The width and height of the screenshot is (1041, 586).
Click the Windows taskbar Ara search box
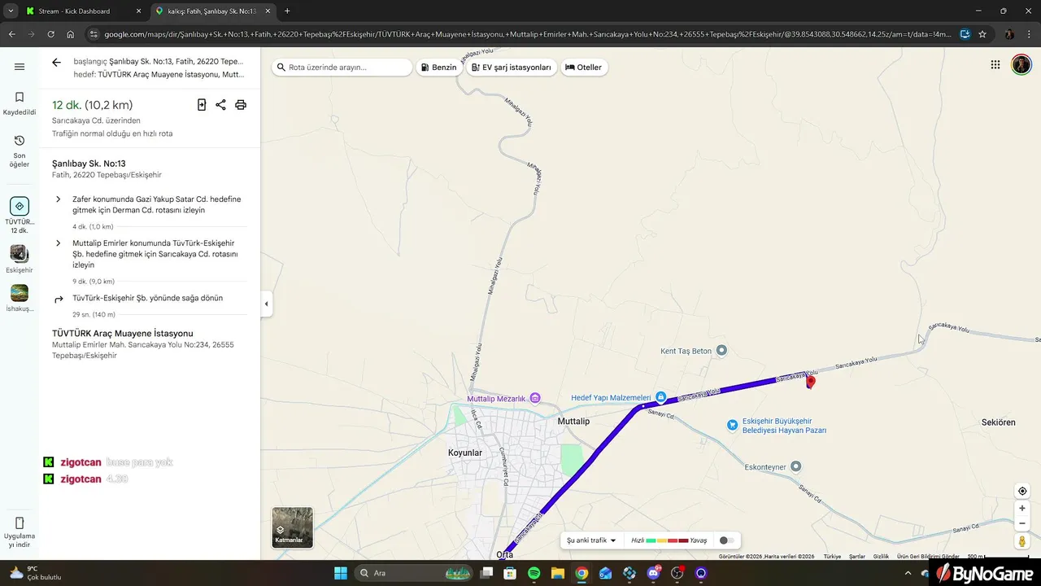tap(415, 573)
